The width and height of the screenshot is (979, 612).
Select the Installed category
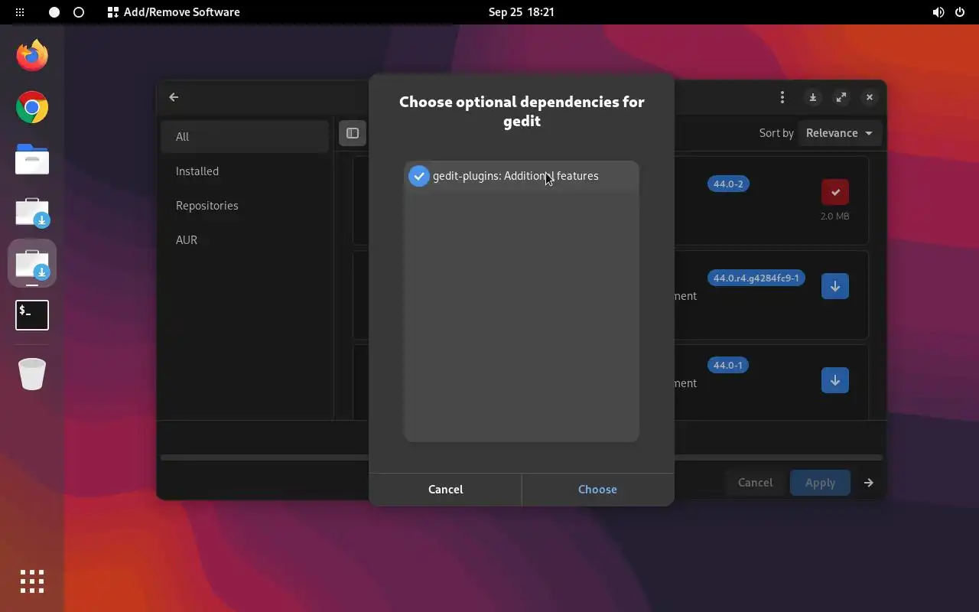tap(245, 171)
